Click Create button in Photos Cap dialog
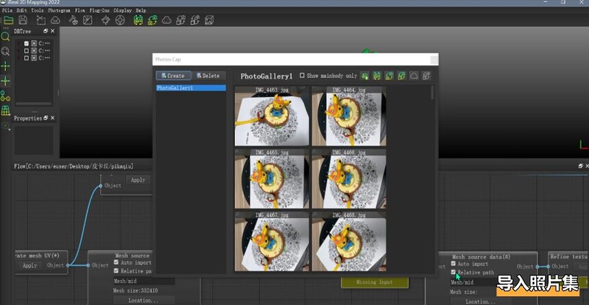The width and height of the screenshot is (589, 305). (x=173, y=75)
